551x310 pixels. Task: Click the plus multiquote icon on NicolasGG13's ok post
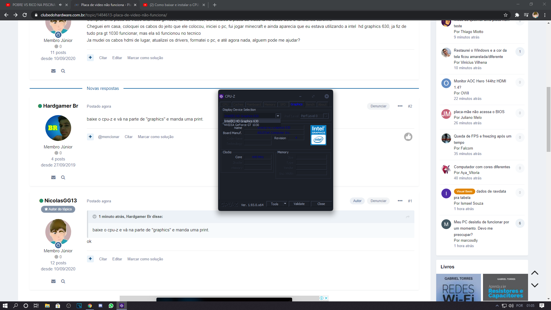pos(90,259)
